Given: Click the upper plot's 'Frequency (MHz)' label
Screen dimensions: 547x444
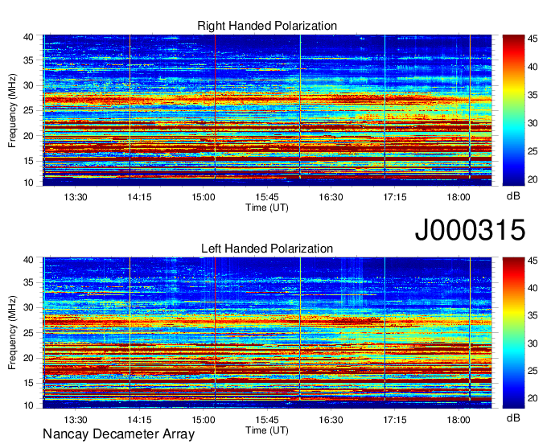Looking at the screenshot, I should click(x=12, y=110).
